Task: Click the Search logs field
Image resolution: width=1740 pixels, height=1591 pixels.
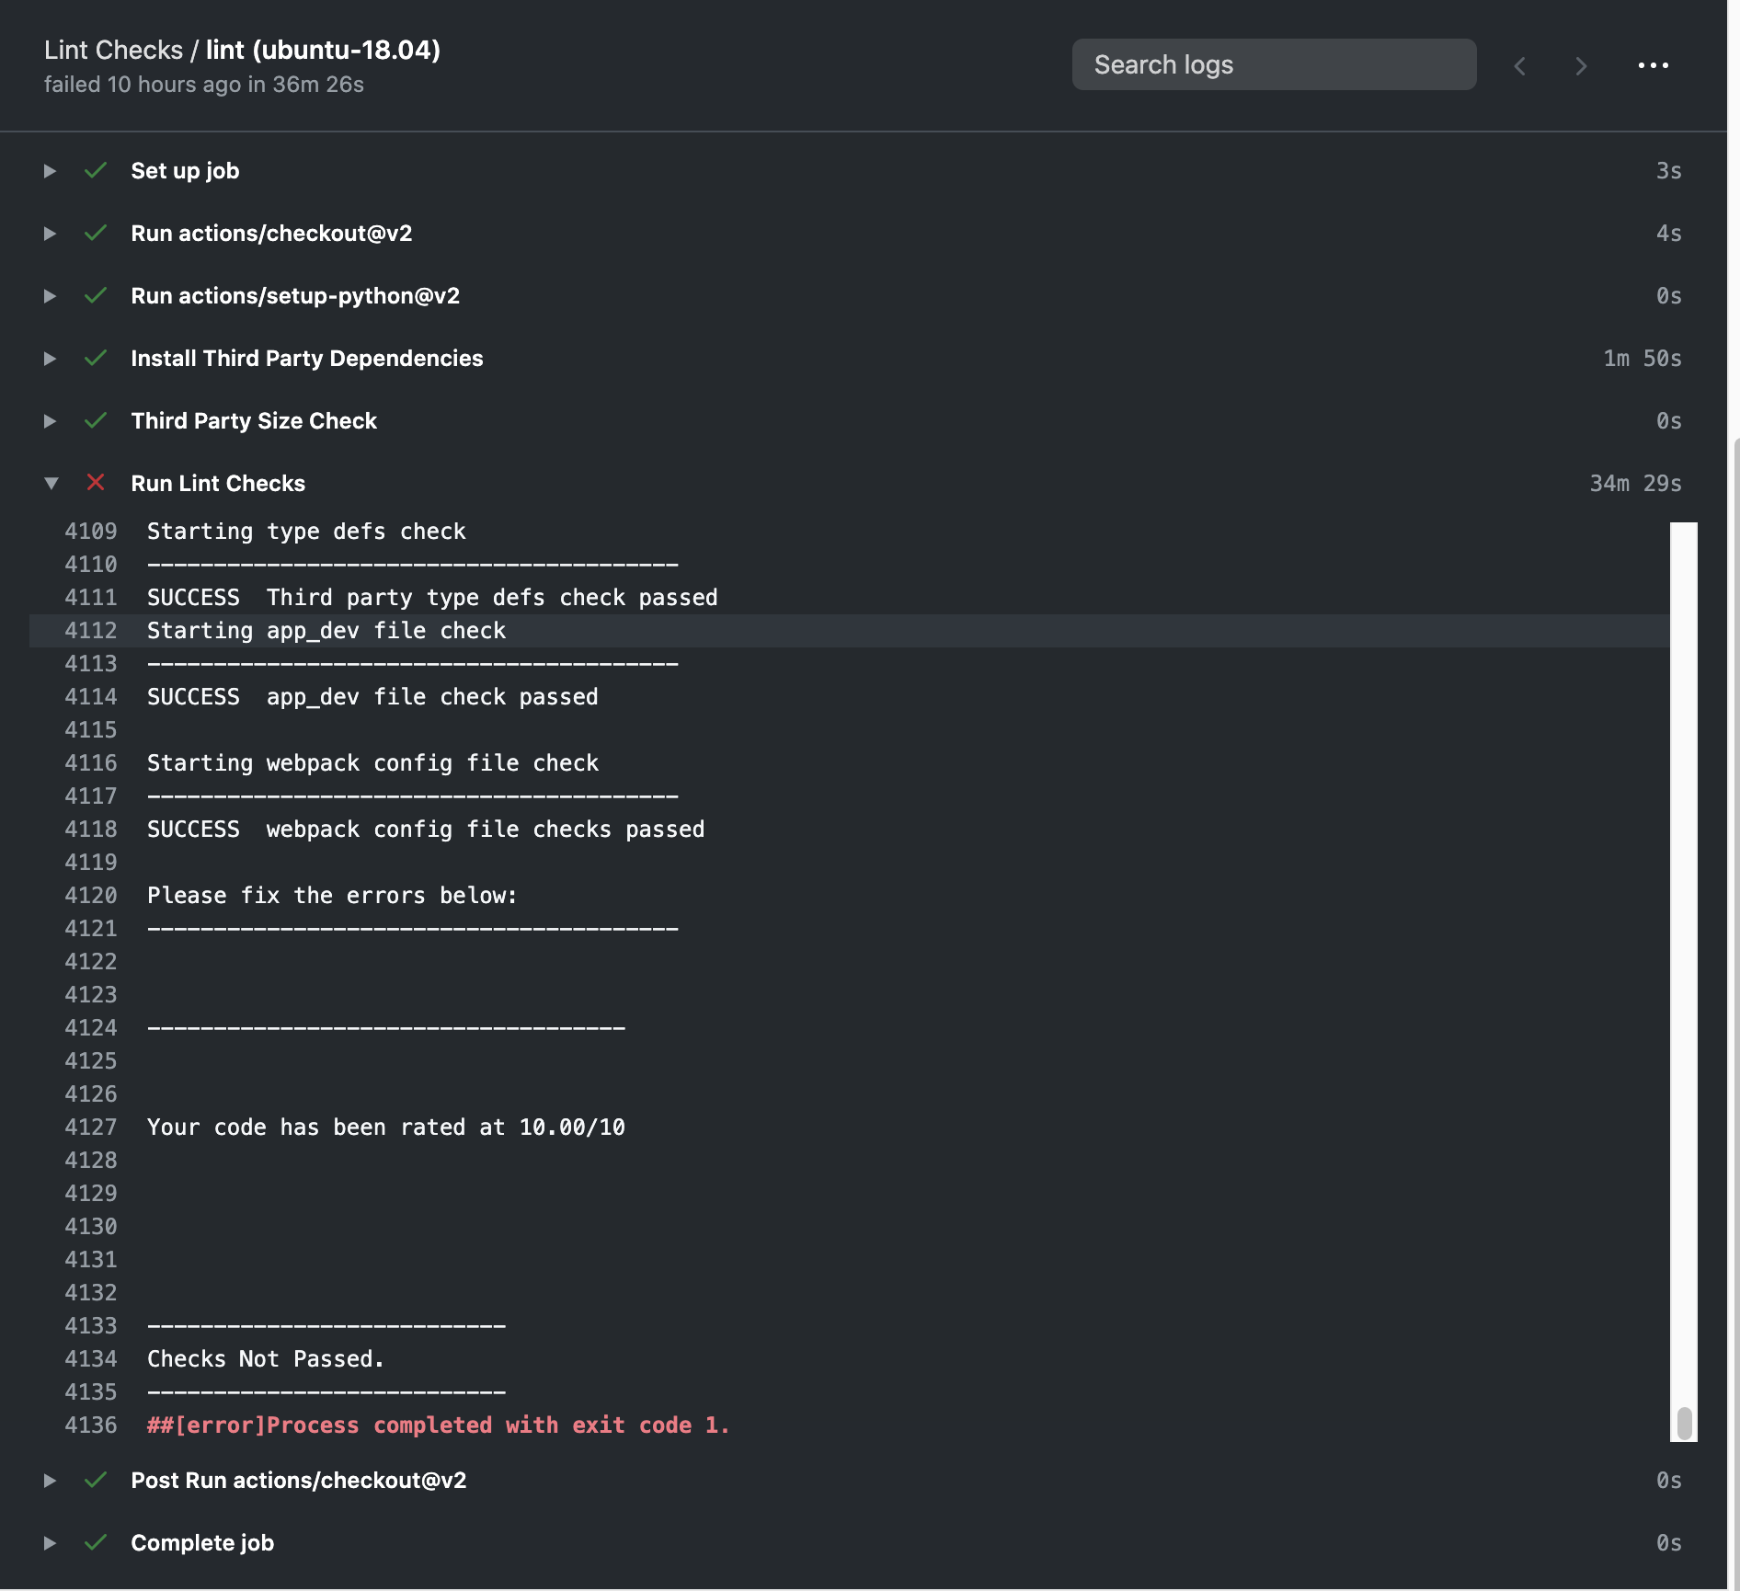Action: pyautogui.click(x=1274, y=64)
